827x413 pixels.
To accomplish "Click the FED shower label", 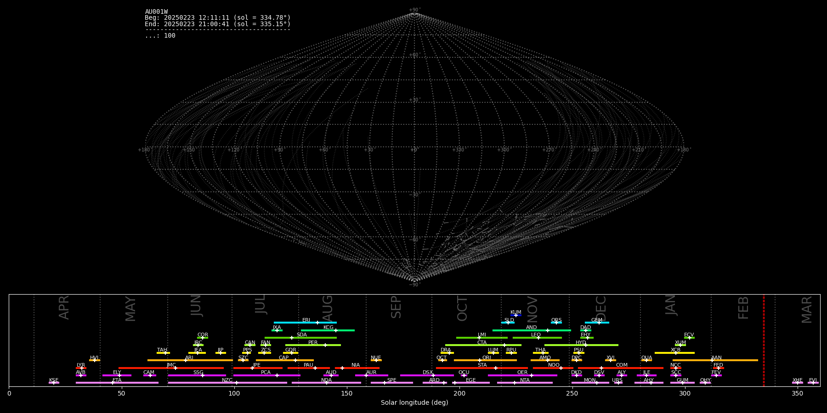I will [718, 365].
